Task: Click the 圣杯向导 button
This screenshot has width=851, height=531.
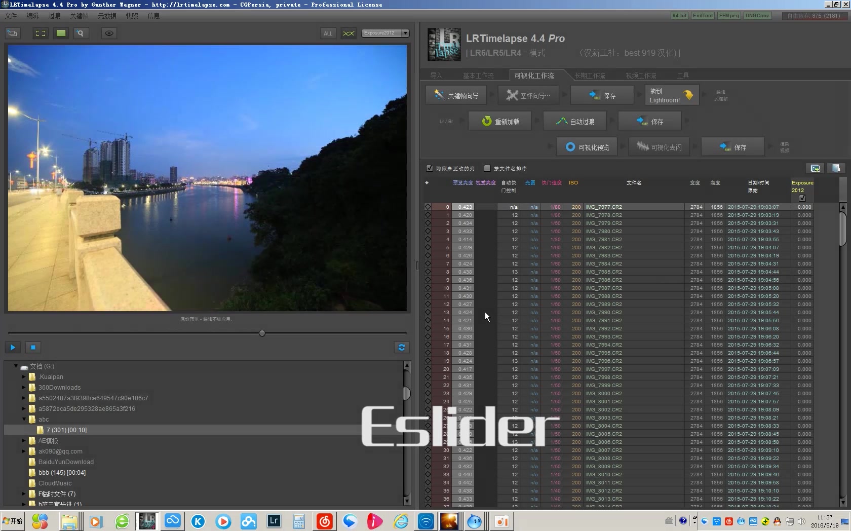Action: 528,95
